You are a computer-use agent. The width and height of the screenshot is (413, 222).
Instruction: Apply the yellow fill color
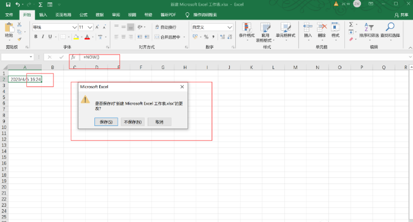pyautogui.click(x=76, y=37)
